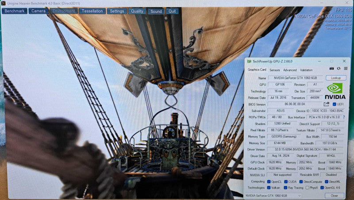Toggle the UEFI checkbox
This screenshot has width=354, height=200.
(x=335, y=104)
